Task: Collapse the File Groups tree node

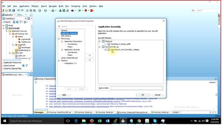Action: pos(59,39)
